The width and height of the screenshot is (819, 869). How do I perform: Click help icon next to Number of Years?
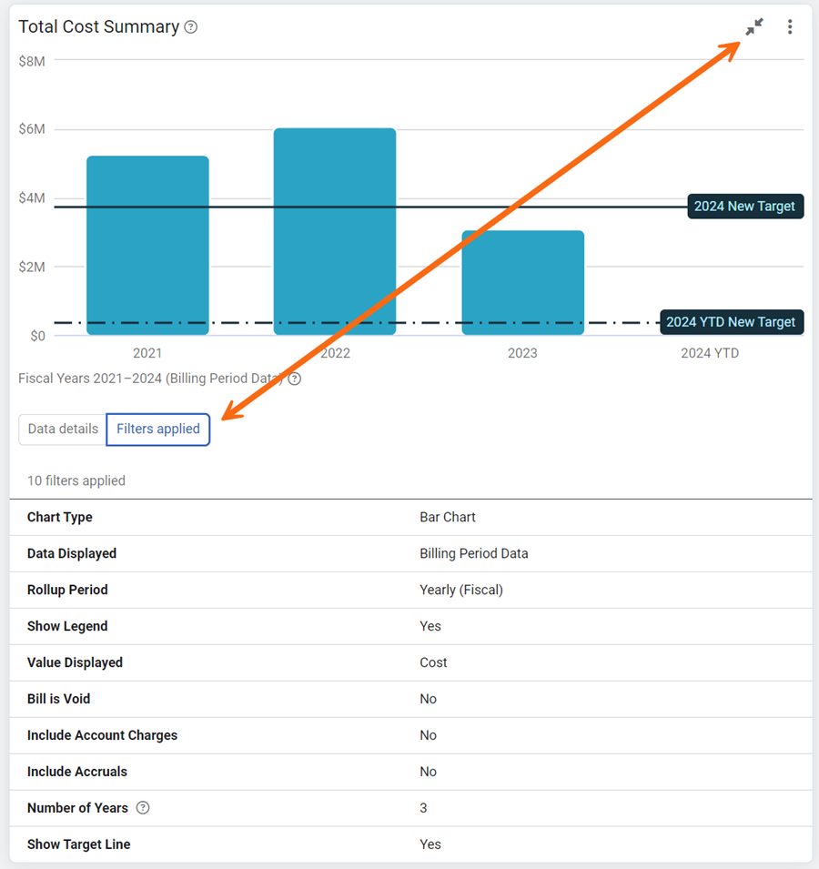click(143, 808)
